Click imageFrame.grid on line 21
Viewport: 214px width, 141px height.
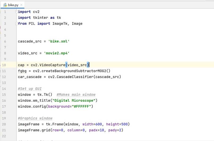34,130
